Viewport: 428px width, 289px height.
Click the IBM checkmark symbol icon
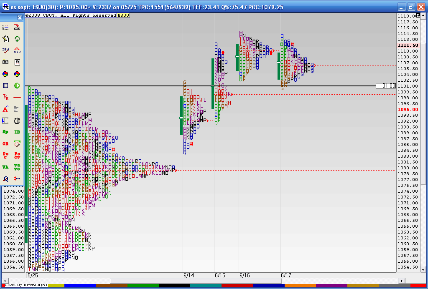point(5,50)
